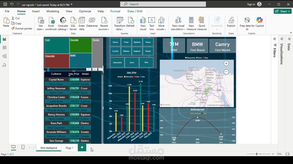Open file name saved-status dropdown arrow

coord(72,5)
